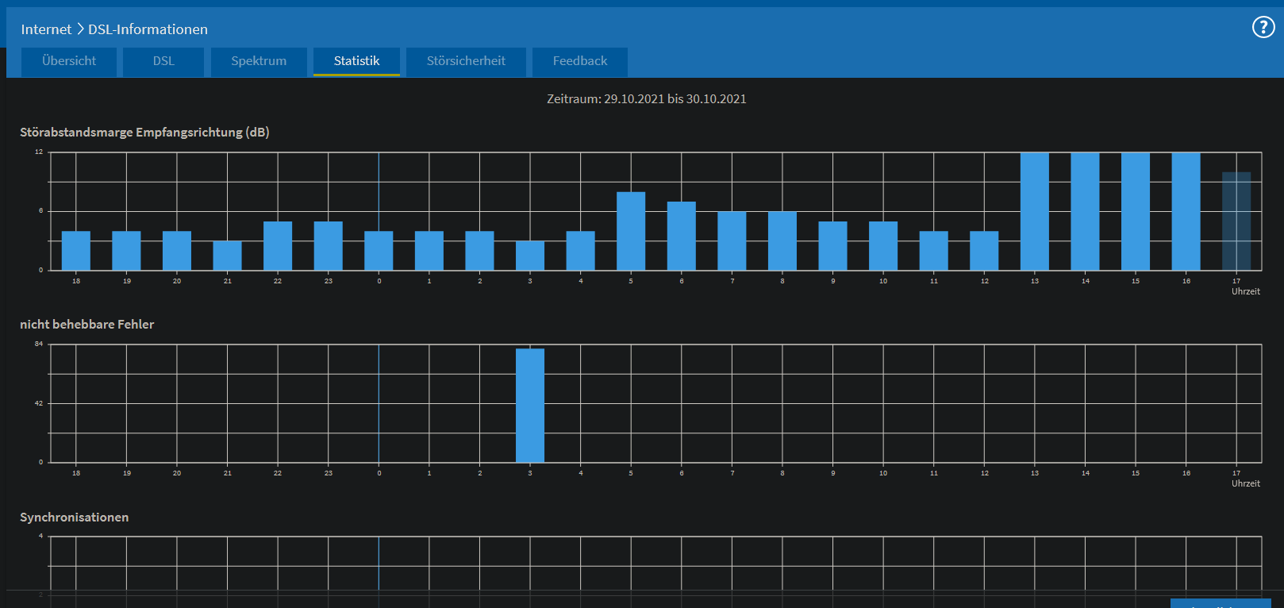Click the SNR margin bar at hour 6

(682, 236)
